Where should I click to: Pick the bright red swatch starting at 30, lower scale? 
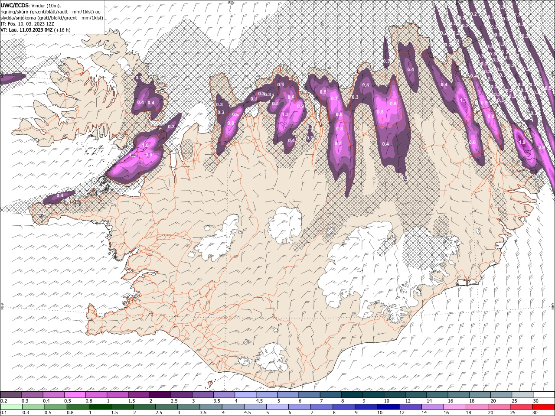543,407
